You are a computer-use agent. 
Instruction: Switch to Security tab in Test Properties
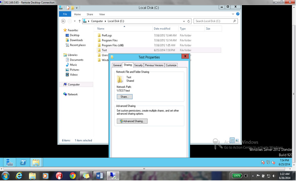(x=138, y=65)
